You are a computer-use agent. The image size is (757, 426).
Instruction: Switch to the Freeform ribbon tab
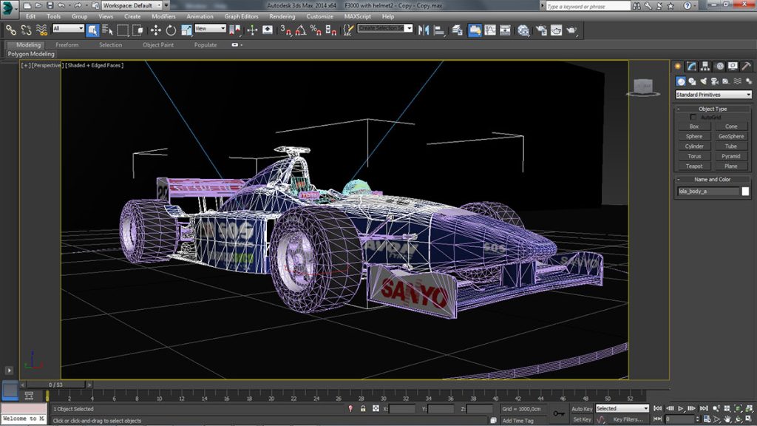67,44
